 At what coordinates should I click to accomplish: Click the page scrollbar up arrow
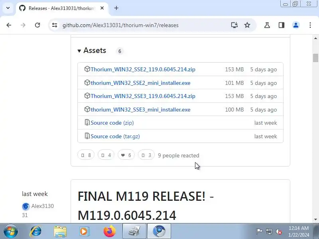tap(315, 38)
